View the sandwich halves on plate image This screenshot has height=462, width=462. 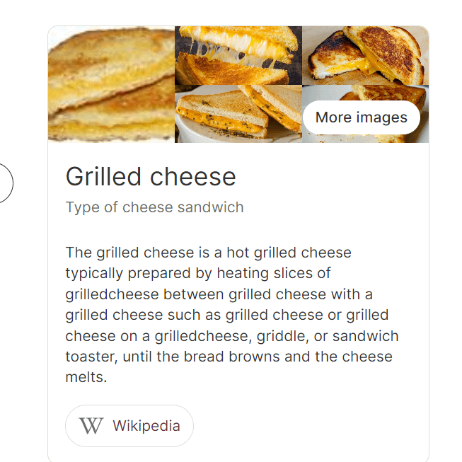click(238, 113)
